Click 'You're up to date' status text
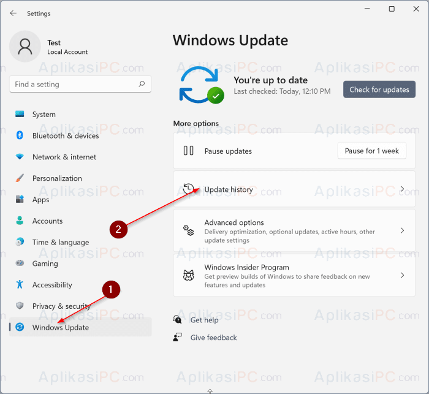429x394 pixels. (x=271, y=80)
